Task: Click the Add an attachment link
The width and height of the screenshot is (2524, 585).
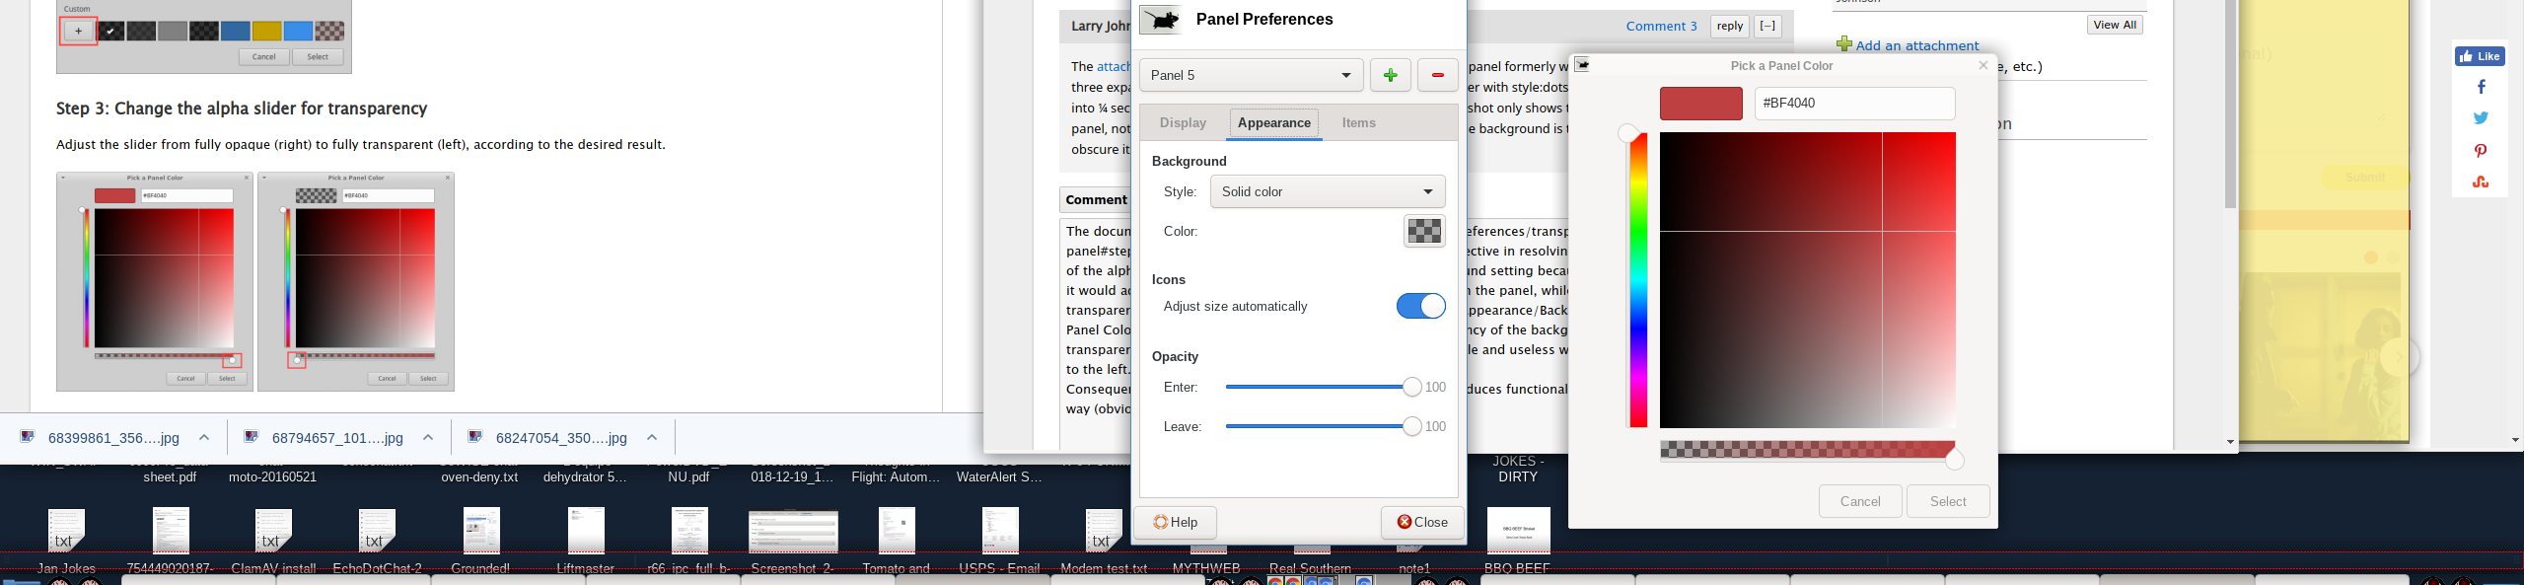Action: [x=1916, y=45]
